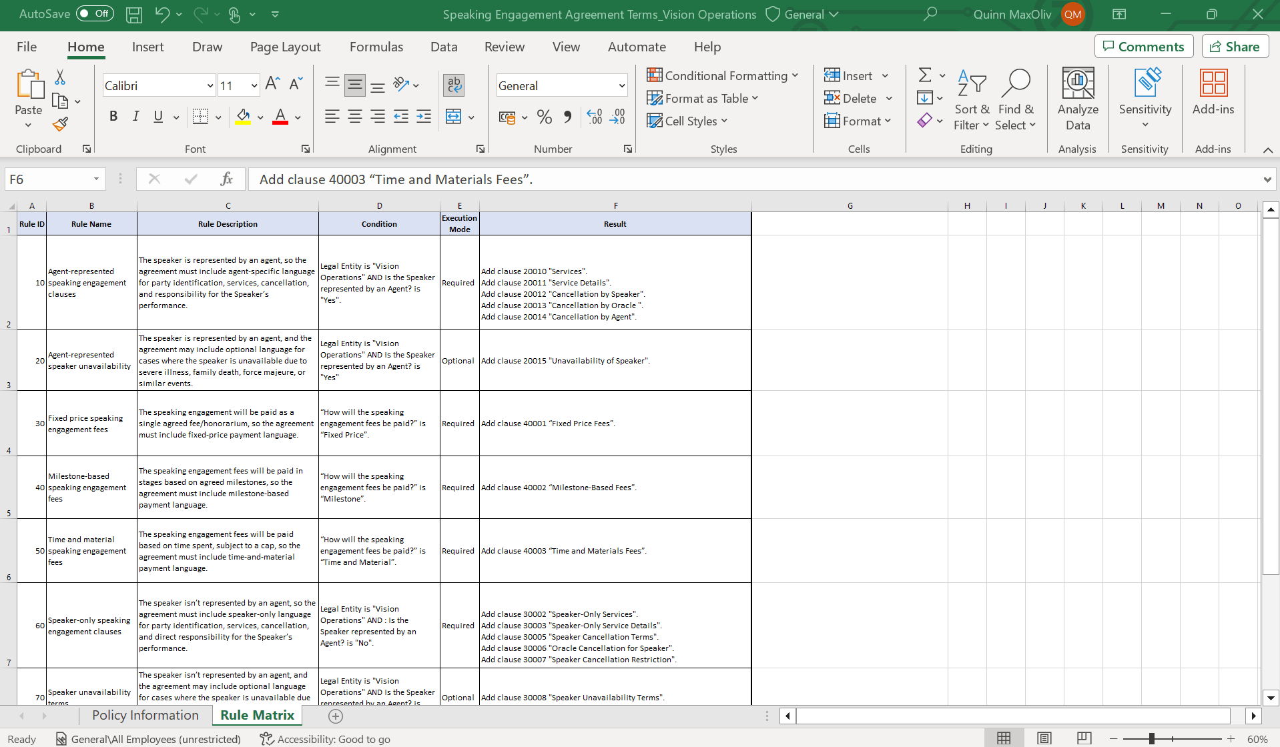Open the Calibri font name dropdown
Viewport: 1280px width, 747px height.
(x=210, y=85)
